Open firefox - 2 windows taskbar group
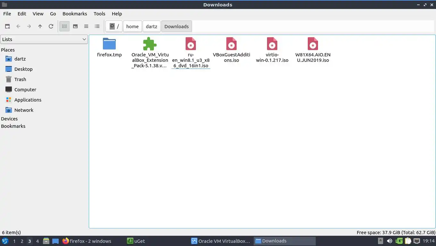This screenshot has height=246, width=436. click(x=92, y=241)
